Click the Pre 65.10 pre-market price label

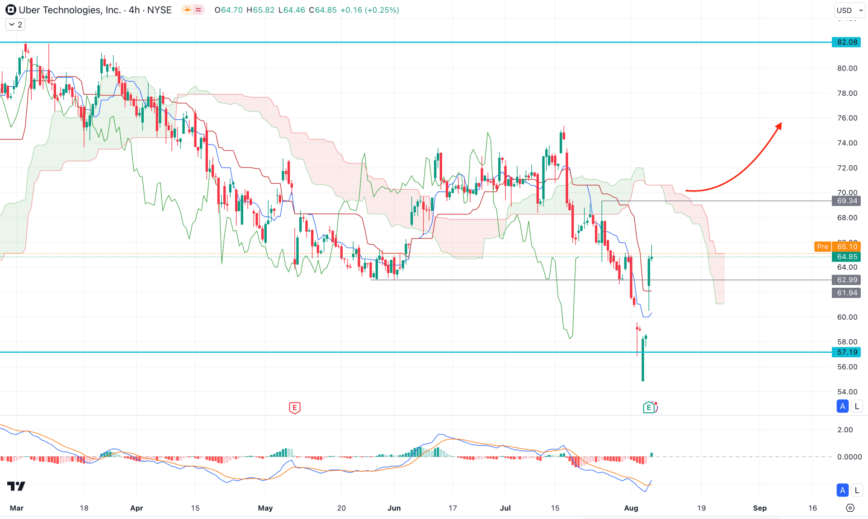point(837,247)
